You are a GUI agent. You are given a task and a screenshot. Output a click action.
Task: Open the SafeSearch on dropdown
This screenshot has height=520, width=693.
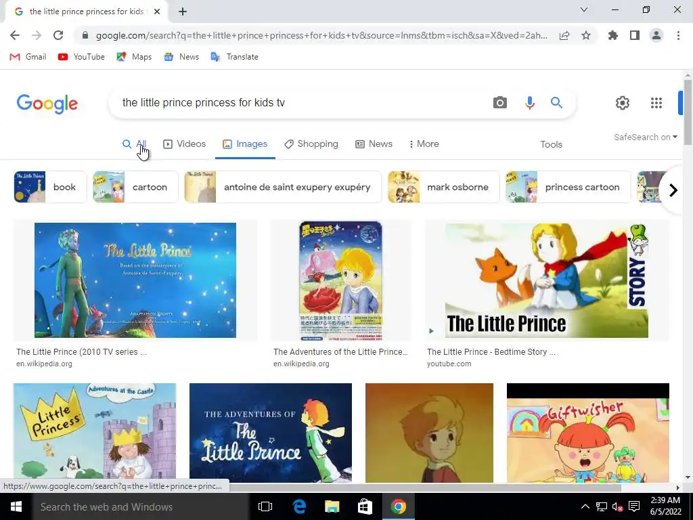(x=645, y=137)
